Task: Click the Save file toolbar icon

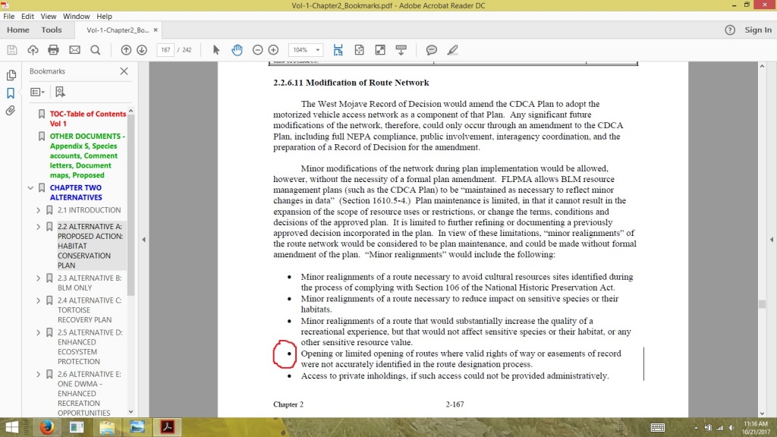Action: 12,49
